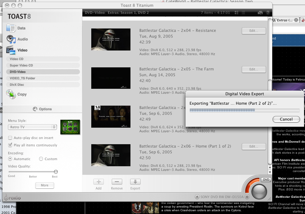Enable Auto-play disc on insert
305x214 pixels.
tap(10, 138)
